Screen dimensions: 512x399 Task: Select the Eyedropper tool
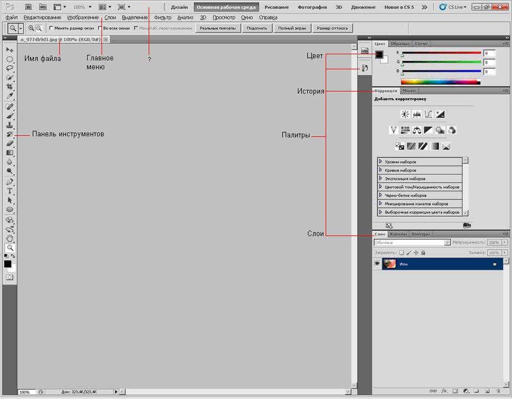click(10, 96)
